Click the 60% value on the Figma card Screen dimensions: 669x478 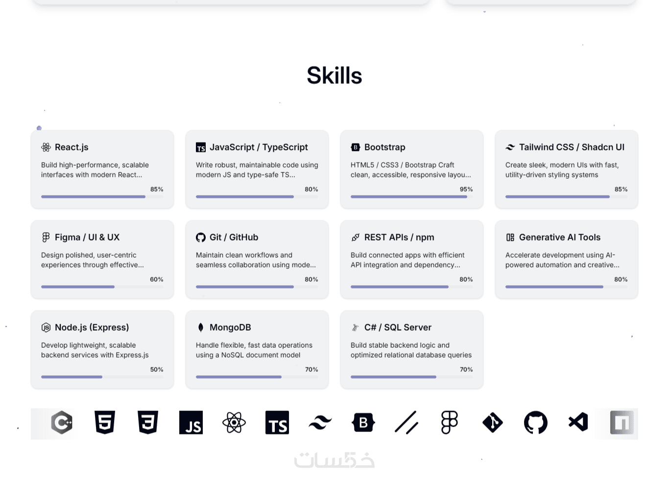click(x=157, y=279)
